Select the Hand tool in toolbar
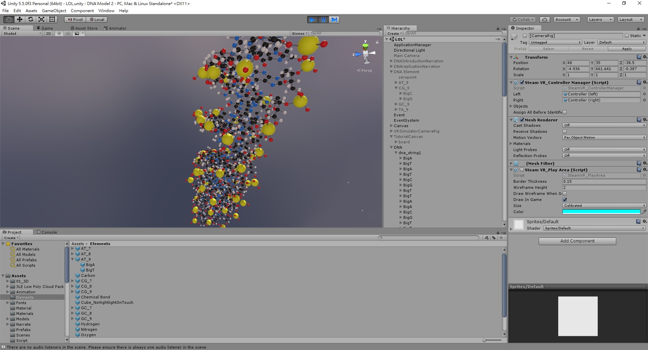The width and height of the screenshot is (648, 350). (x=9, y=20)
